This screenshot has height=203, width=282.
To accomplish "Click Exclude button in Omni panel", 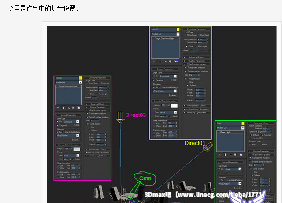I will click(x=237, y=188).
